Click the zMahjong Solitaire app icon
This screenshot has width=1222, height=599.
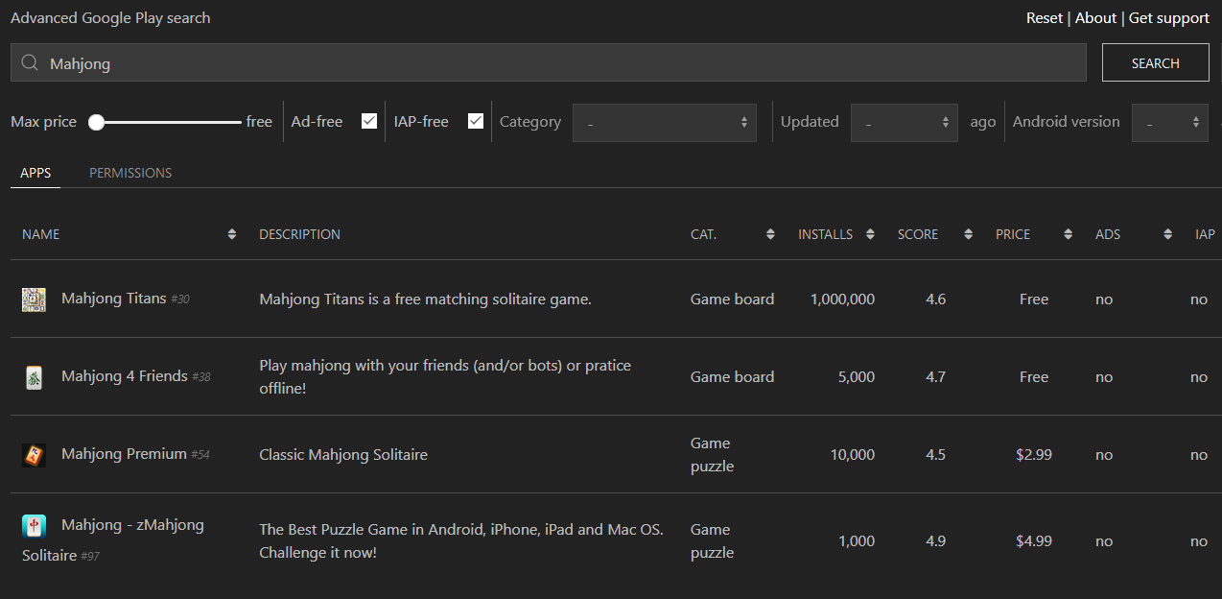[x=34, y=527]
